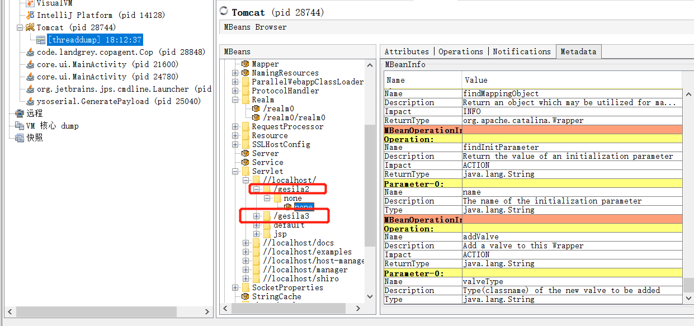Expand the NamingResources tree node

click(235, 73)
